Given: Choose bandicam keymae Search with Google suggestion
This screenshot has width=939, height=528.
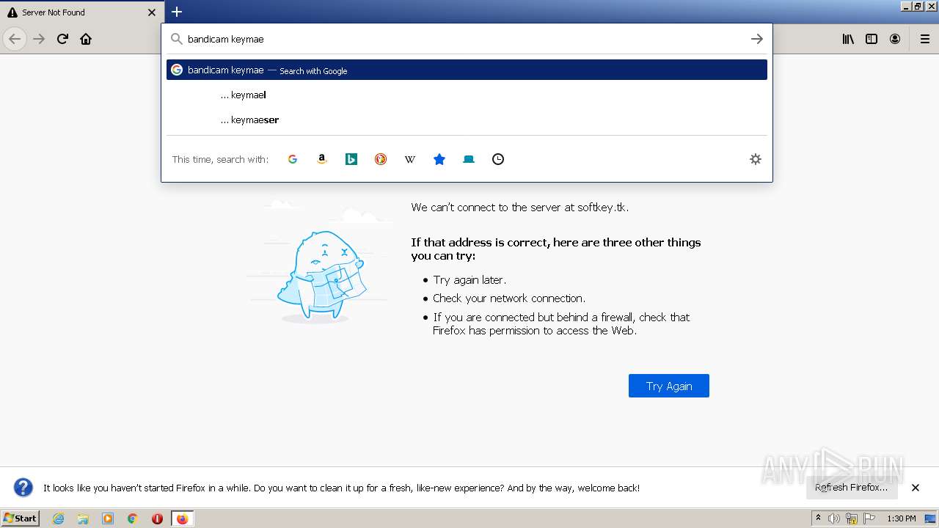Looking at the screenshot, I should pos(467,70).
